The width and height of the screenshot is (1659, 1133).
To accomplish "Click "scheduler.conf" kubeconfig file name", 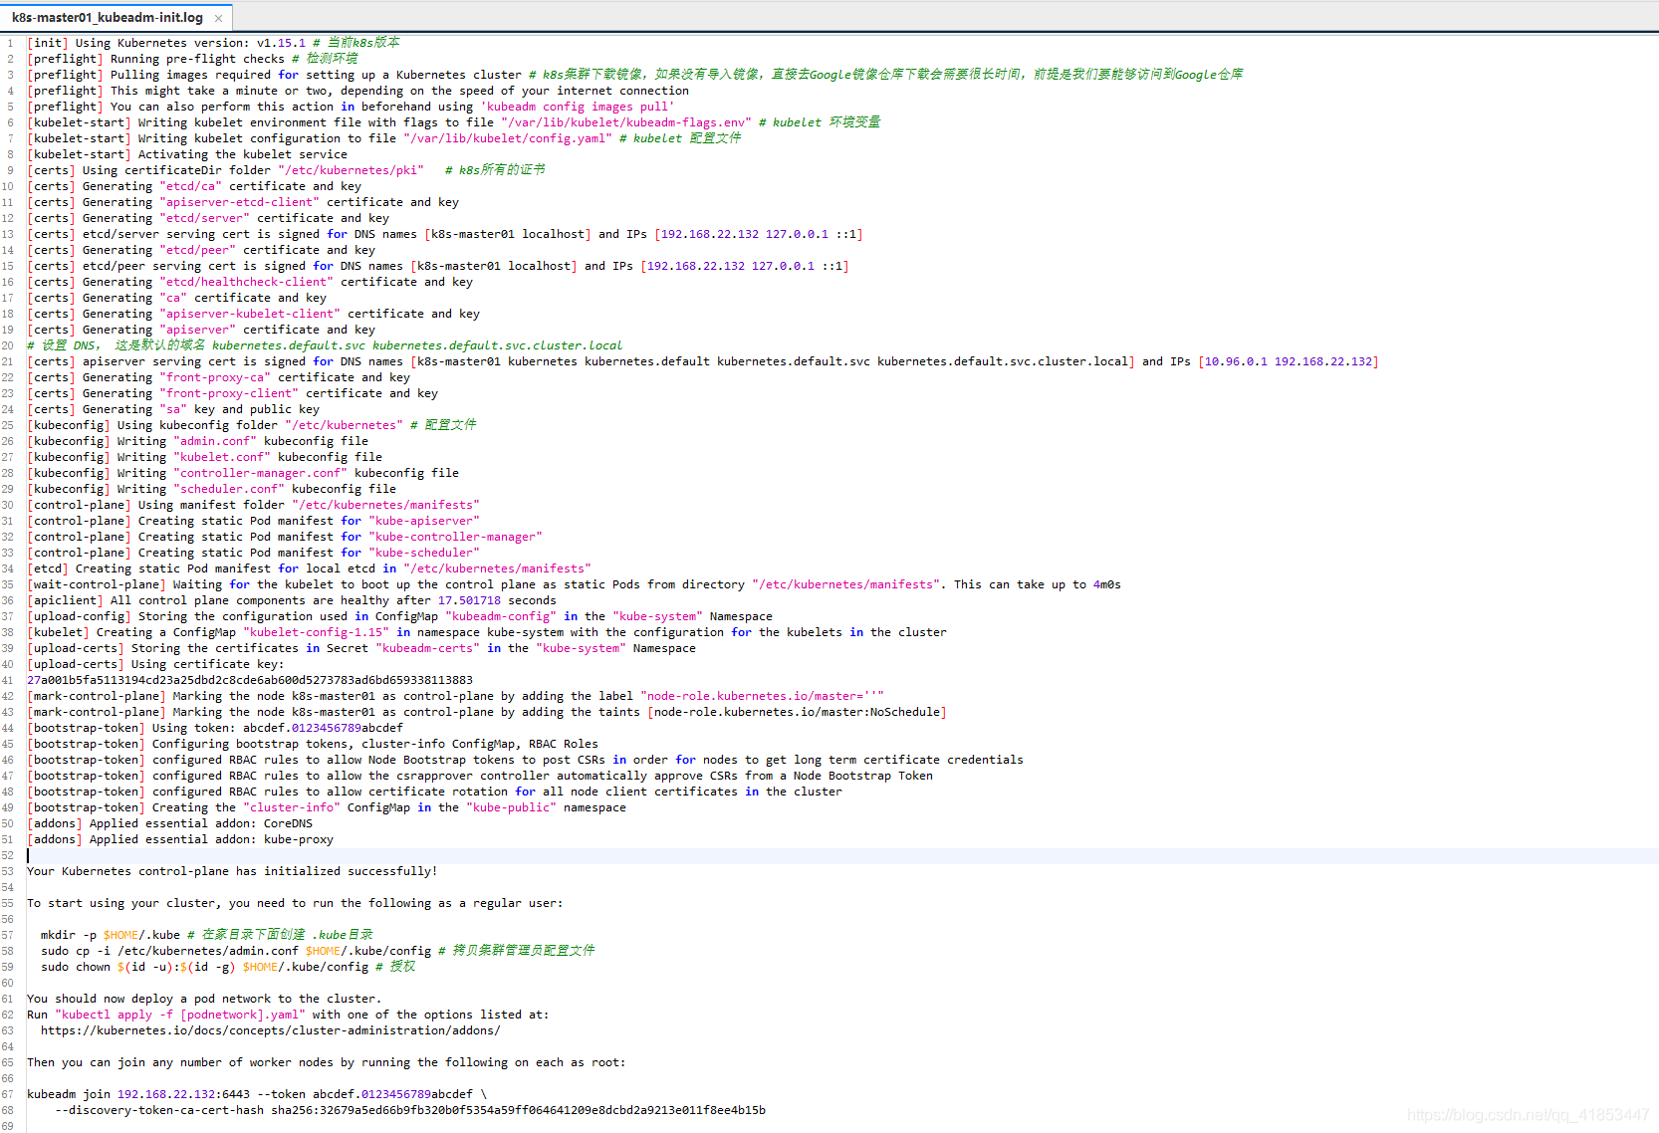I will (x=229, y=489).
